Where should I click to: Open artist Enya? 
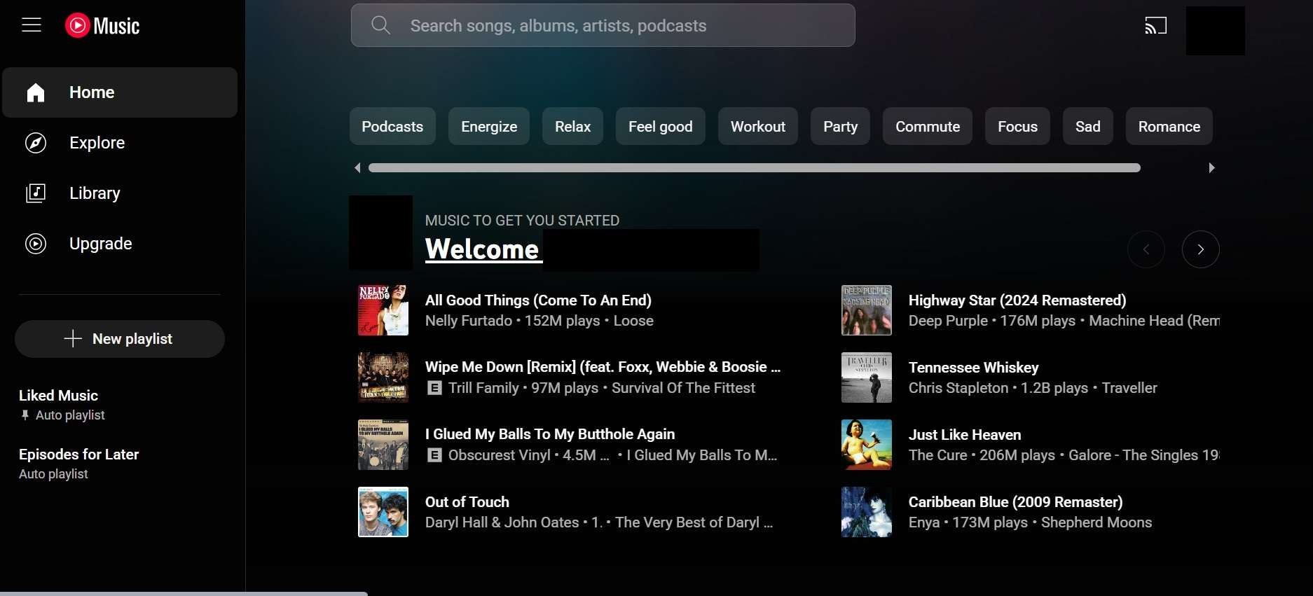[x=924, y=522]
